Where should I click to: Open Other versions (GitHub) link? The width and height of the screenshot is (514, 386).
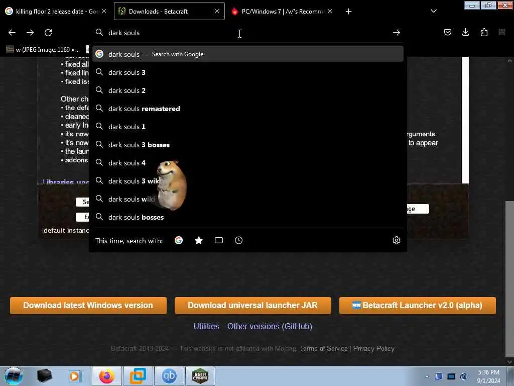point(270,326)
